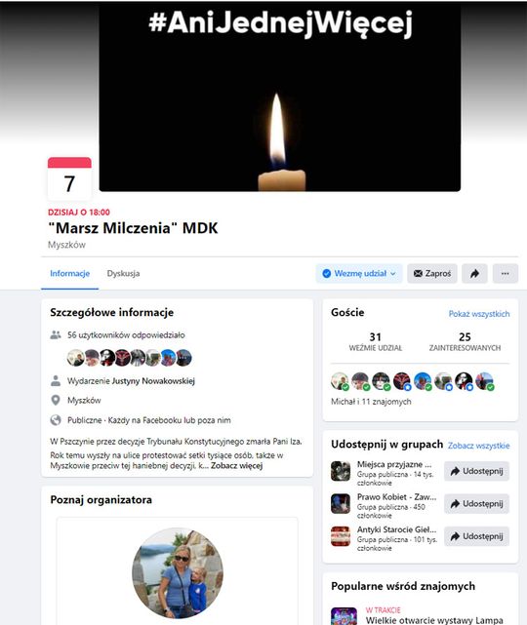Click the globe icon beside Publiczne
This screenshot has width=527, height=625.
pyautogui.click(x=56, y=420)
